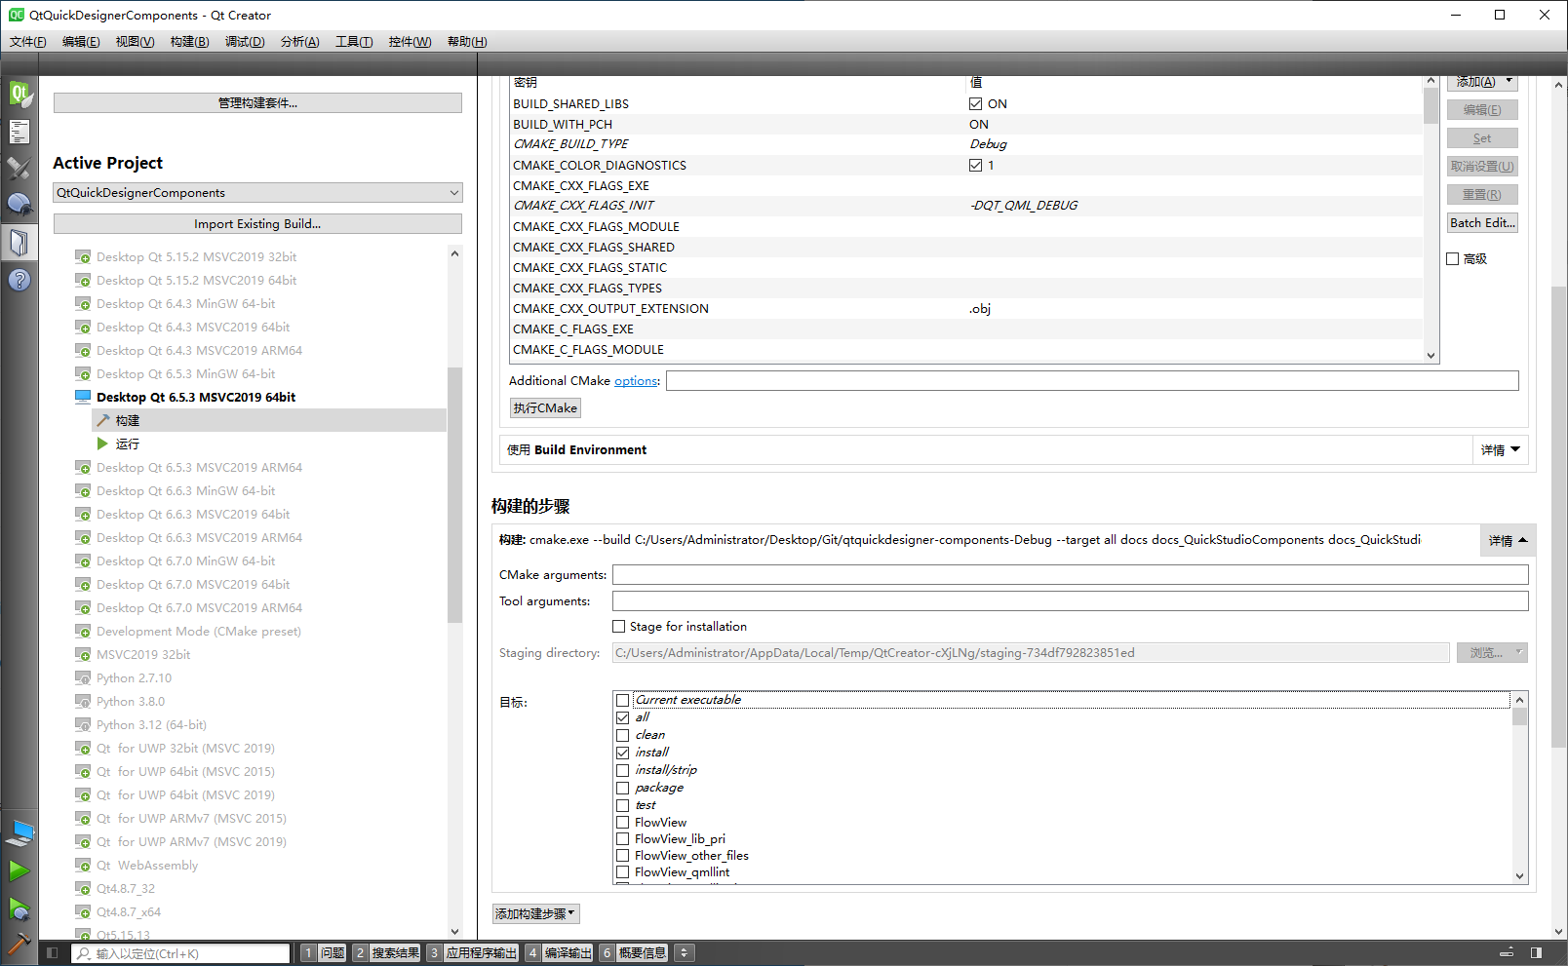This screenshot has height=966, width=1568.
Task: Click kit icon for Desktop Qt 6.7.0 MSVC2019 64bit
Action: 83,585
